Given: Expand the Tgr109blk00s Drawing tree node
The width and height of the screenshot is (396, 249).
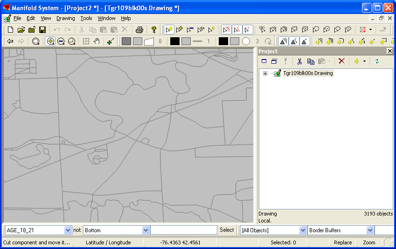Looking at the screenshot, I should click(265, 74).
